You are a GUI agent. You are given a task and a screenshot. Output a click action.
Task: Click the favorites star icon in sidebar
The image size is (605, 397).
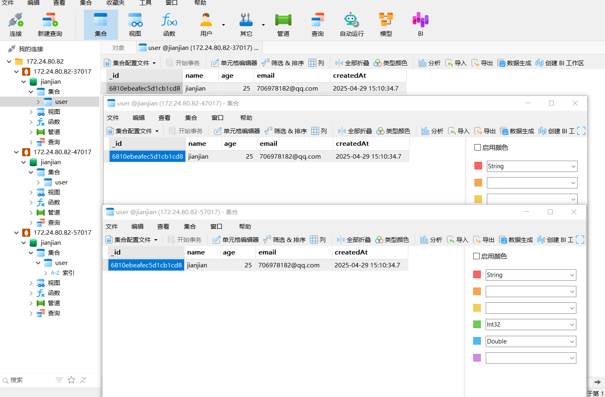[x=71, y=380]
